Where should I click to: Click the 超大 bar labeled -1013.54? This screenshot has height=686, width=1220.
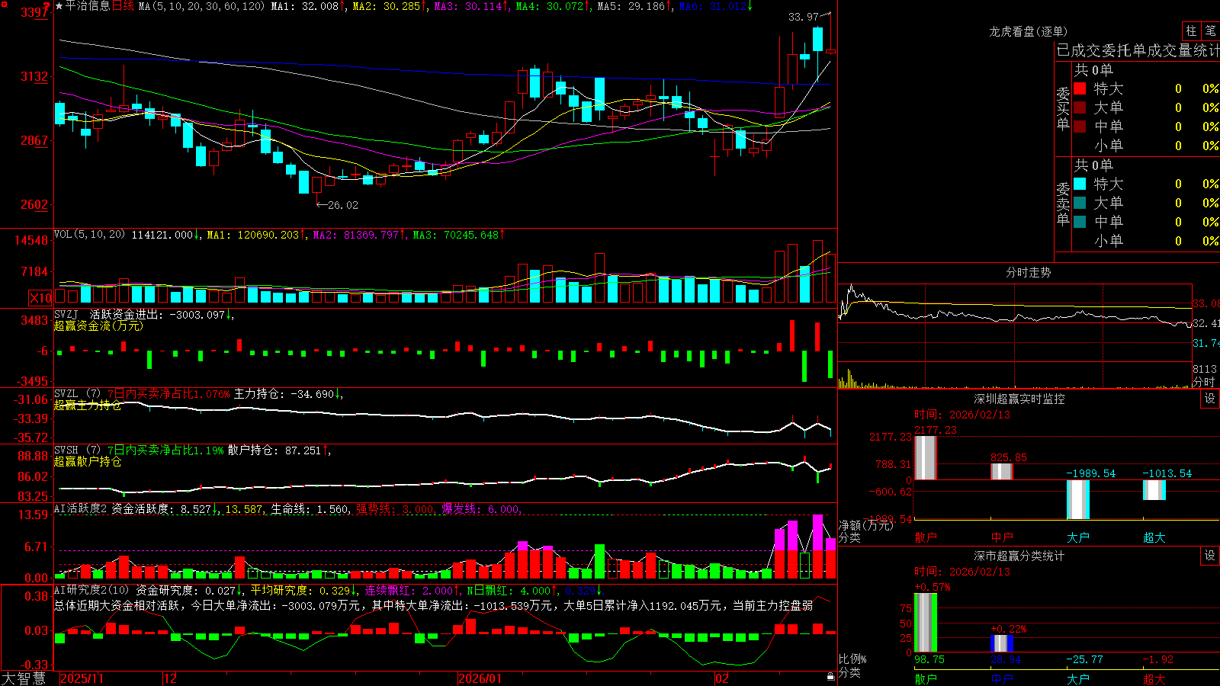point(1154,490)
